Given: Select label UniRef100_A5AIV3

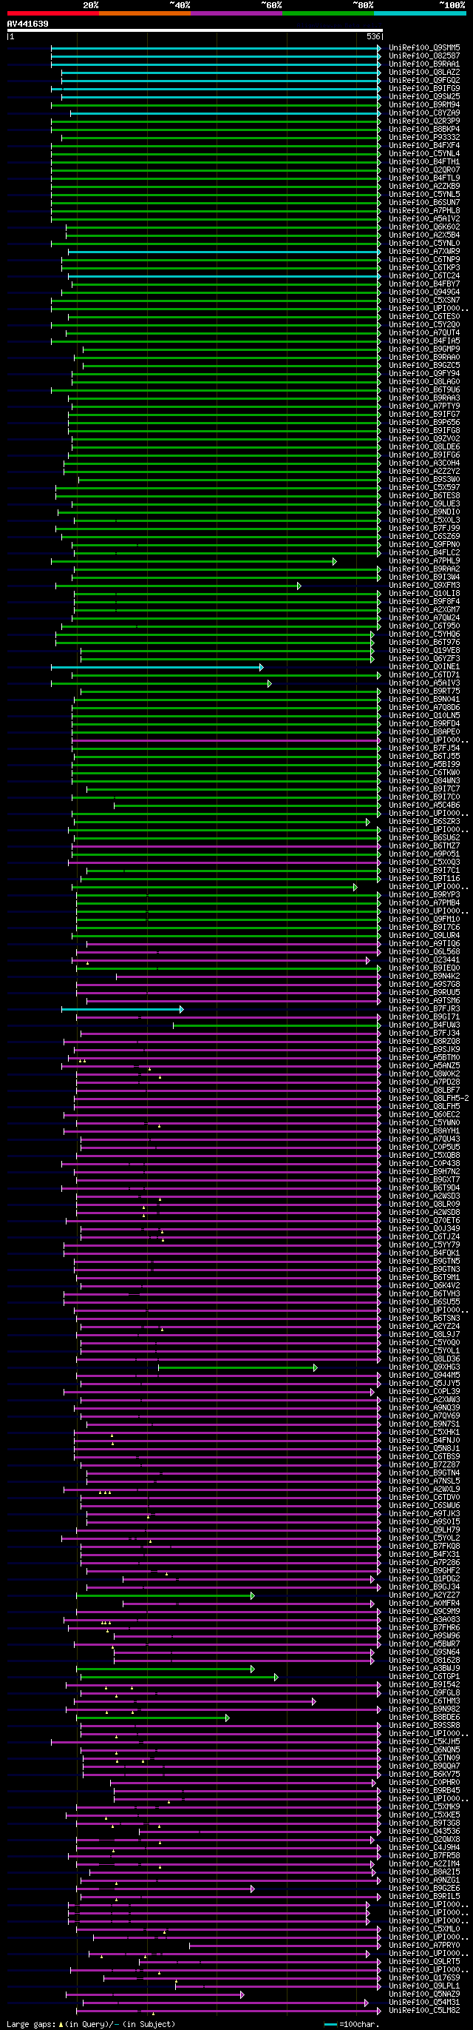Looking at the screenshot, I should tap(424, 683).
